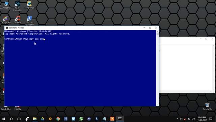Minimize the Command Prompt window
This screenshot has width=216, height=122.
[144, 28]
